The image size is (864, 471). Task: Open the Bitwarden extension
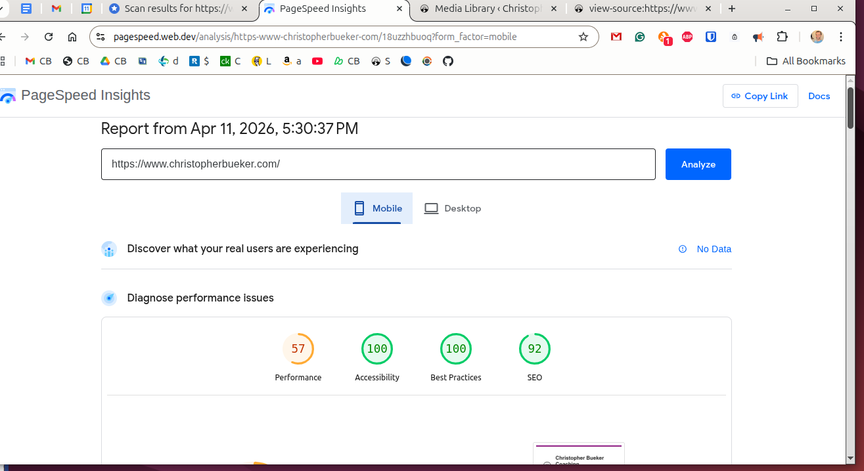pos(711,37)
